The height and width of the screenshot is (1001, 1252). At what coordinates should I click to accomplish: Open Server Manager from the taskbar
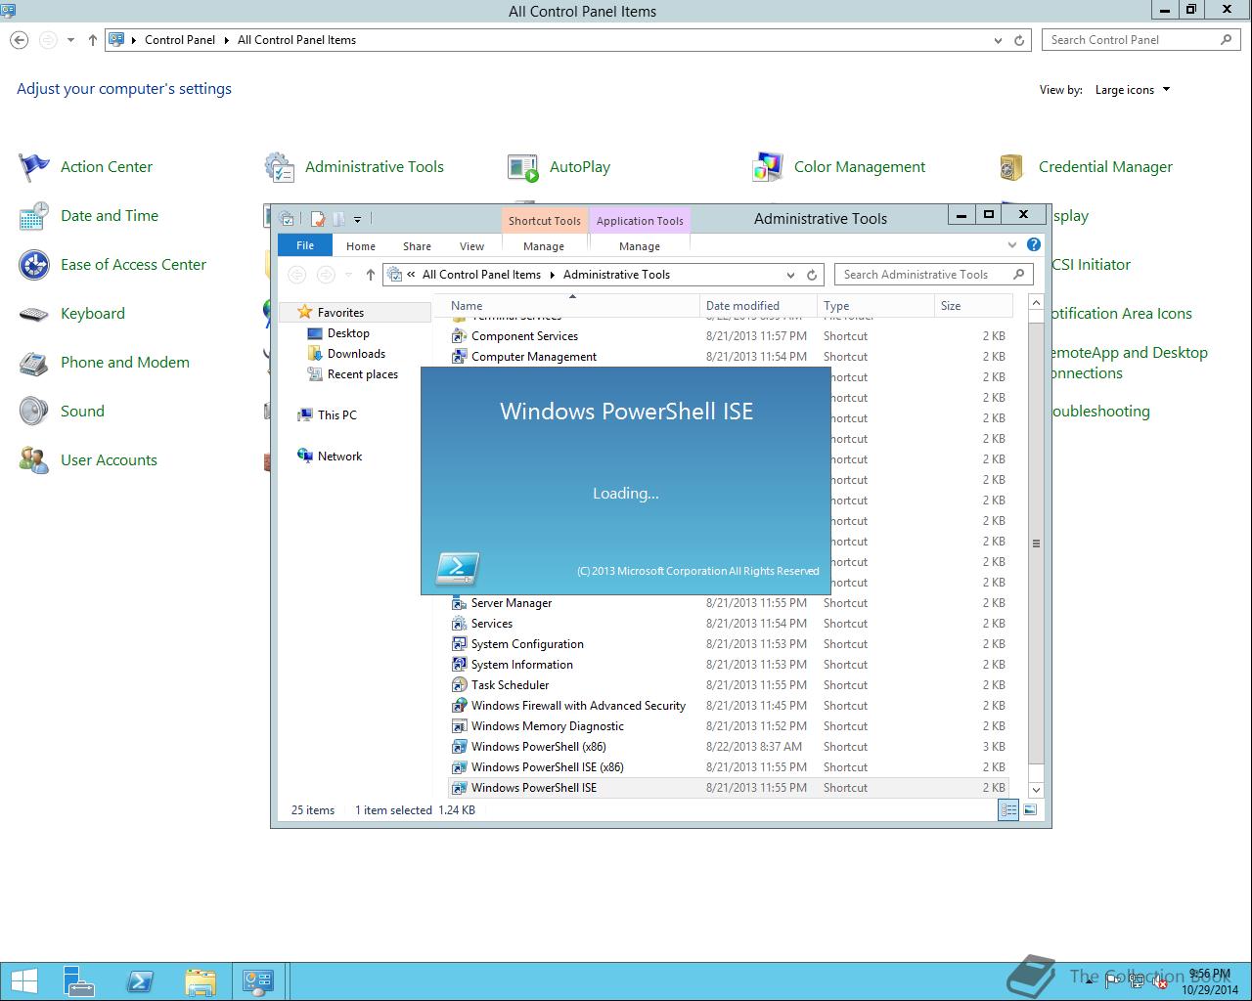click(x=79, y=981)
